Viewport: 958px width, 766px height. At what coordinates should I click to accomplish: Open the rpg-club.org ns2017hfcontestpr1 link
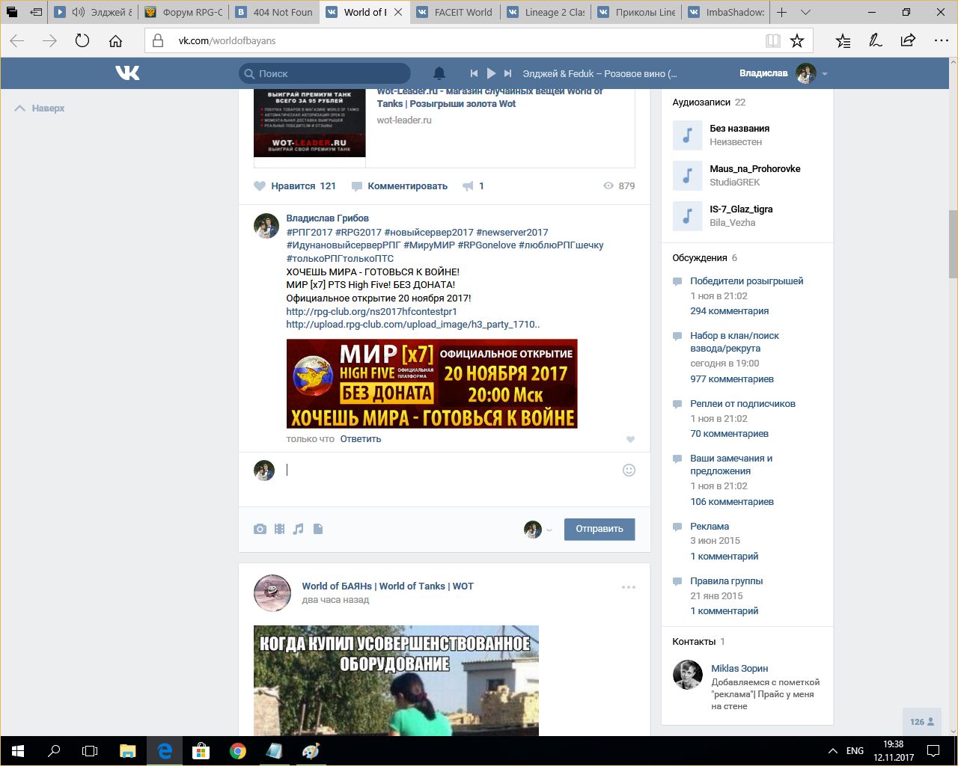pos(371,311)
